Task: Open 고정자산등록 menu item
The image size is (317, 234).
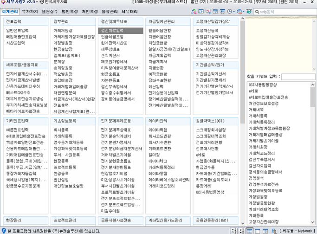Action: click(207, 31)
